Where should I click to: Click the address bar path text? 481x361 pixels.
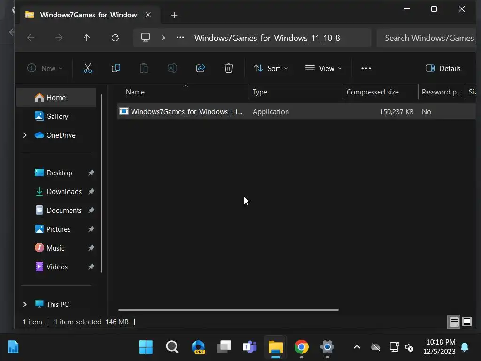click(267, 38)
